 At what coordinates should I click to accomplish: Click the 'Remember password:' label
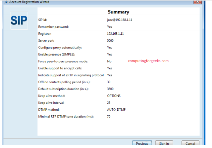(53, 27)
